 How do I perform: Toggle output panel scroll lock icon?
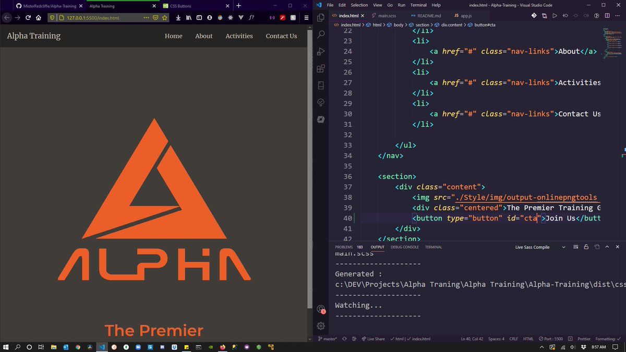pyautogui.click(x=586, y=247)
